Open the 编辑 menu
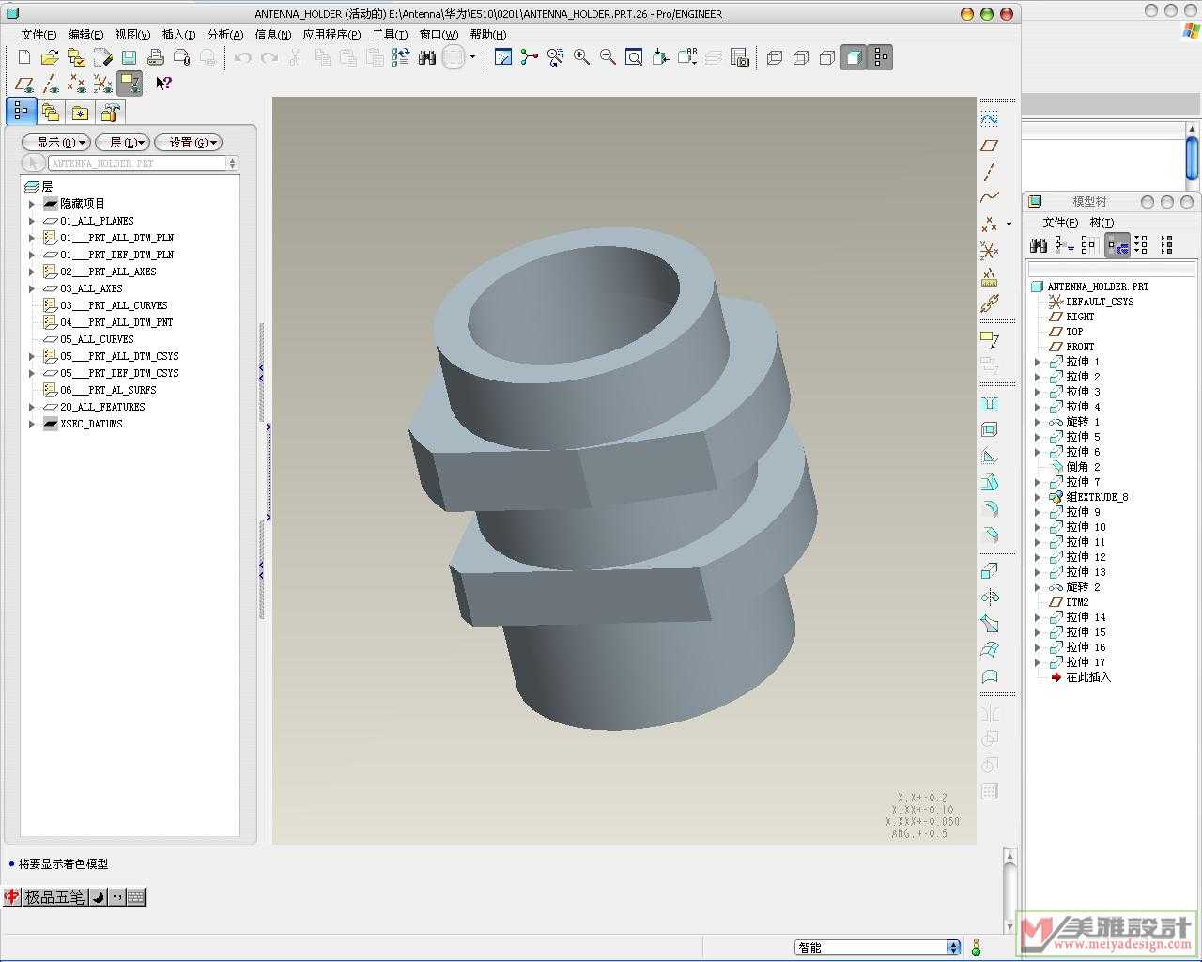 [85, 35]
